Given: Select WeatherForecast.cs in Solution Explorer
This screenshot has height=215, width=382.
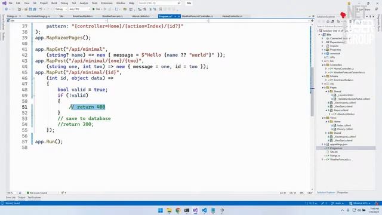Looking at the screenshot, I should click(x=340, y=159).
